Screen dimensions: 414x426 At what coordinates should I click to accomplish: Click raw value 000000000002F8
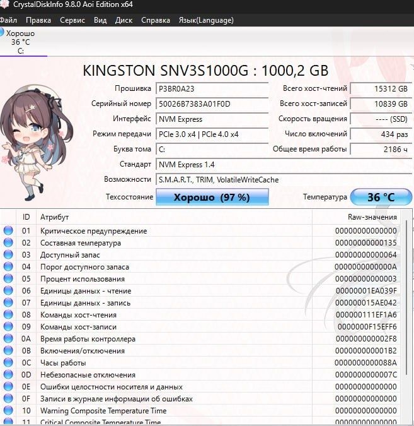[366, 339]
